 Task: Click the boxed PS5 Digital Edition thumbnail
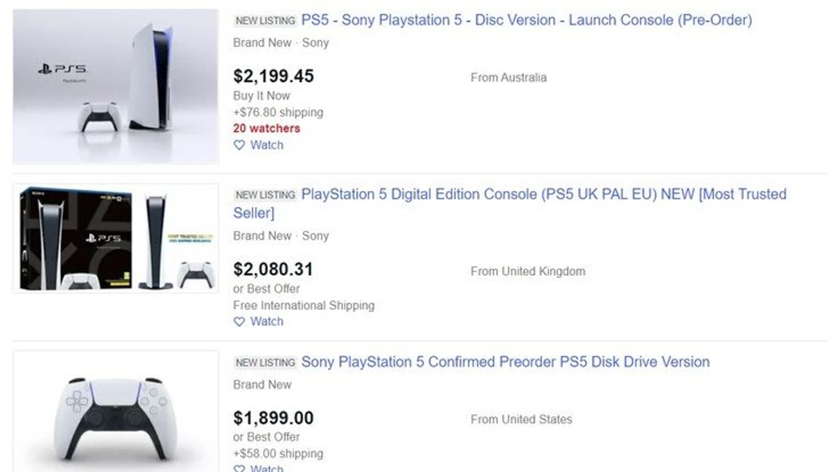pyautogui.click(x=115, y=238)
